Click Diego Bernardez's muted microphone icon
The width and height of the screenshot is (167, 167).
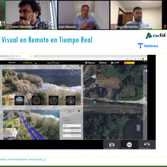(x=112, y=27)
